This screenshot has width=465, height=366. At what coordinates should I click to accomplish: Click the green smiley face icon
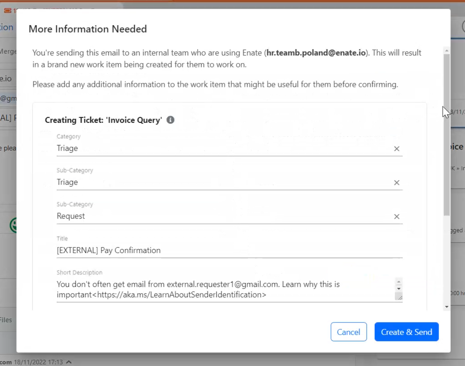pyautogui.click(x=14, y=225)
